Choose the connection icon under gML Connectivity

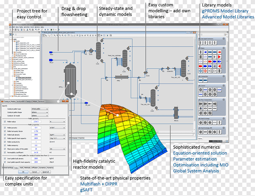pos(200,80)
